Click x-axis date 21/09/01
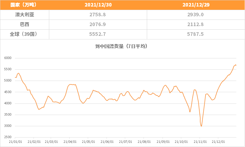Screen dimensions: 245x147 [163, 142]
